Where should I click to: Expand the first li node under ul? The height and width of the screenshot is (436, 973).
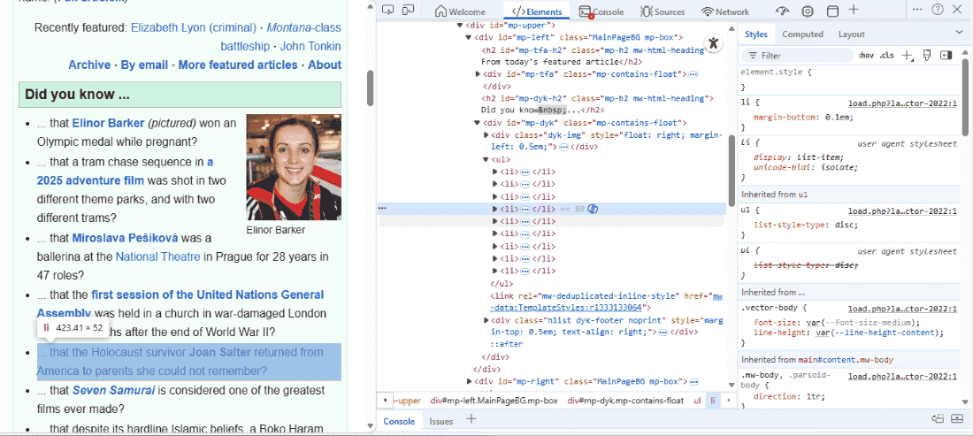(494, 172)
